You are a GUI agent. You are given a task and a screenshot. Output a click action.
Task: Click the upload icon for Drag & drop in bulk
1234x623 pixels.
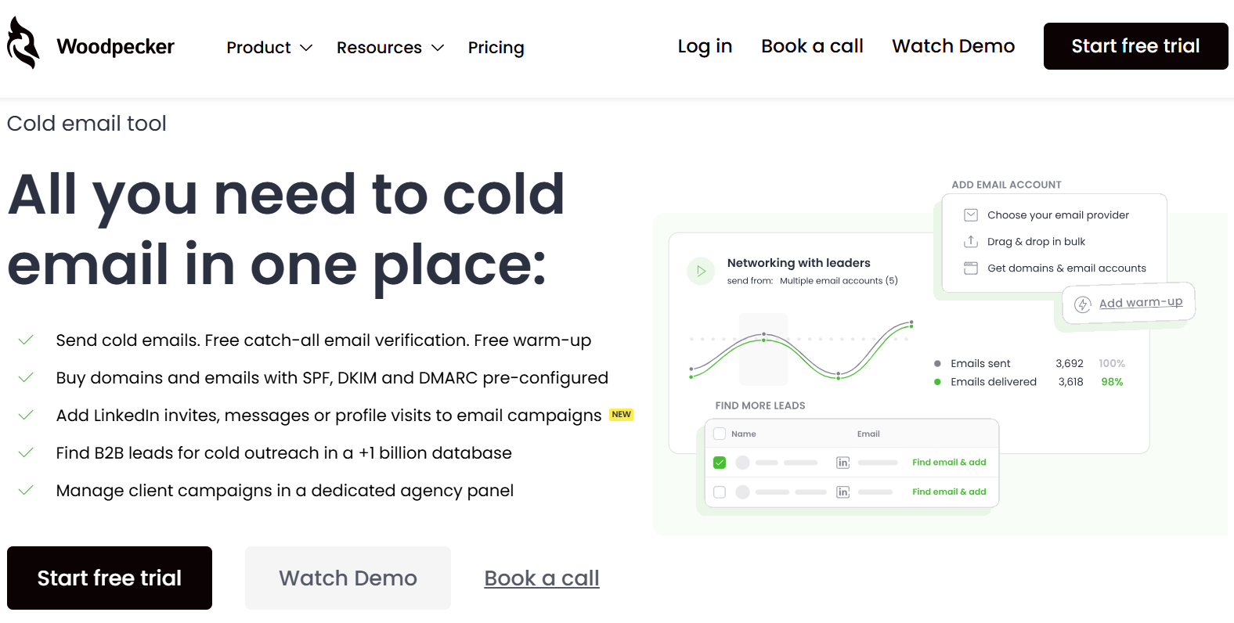click(x=971, y=241)
